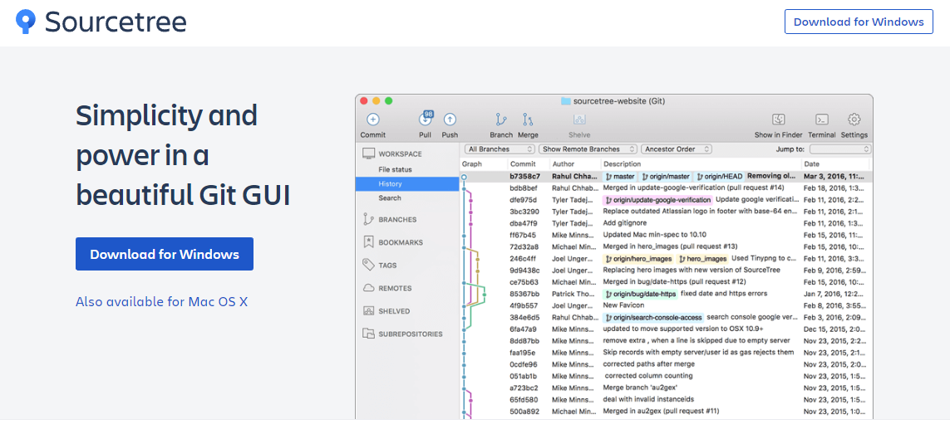Viewport: 950px width, 429px height.
Task: Select commit 9d9438c Replacing hero images
Action: 667,270
